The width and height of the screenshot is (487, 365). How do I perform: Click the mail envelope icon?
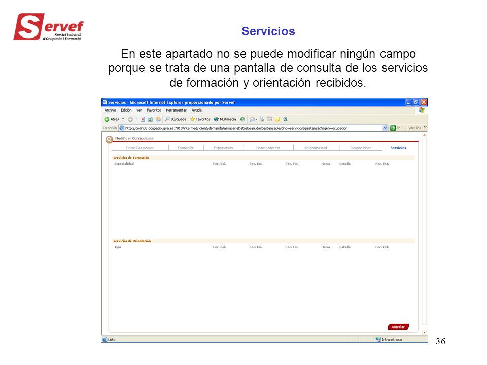pos(253,119)
